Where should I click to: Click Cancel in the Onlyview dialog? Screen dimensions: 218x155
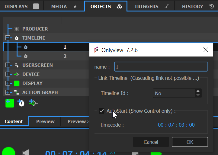tap(151, 142)
